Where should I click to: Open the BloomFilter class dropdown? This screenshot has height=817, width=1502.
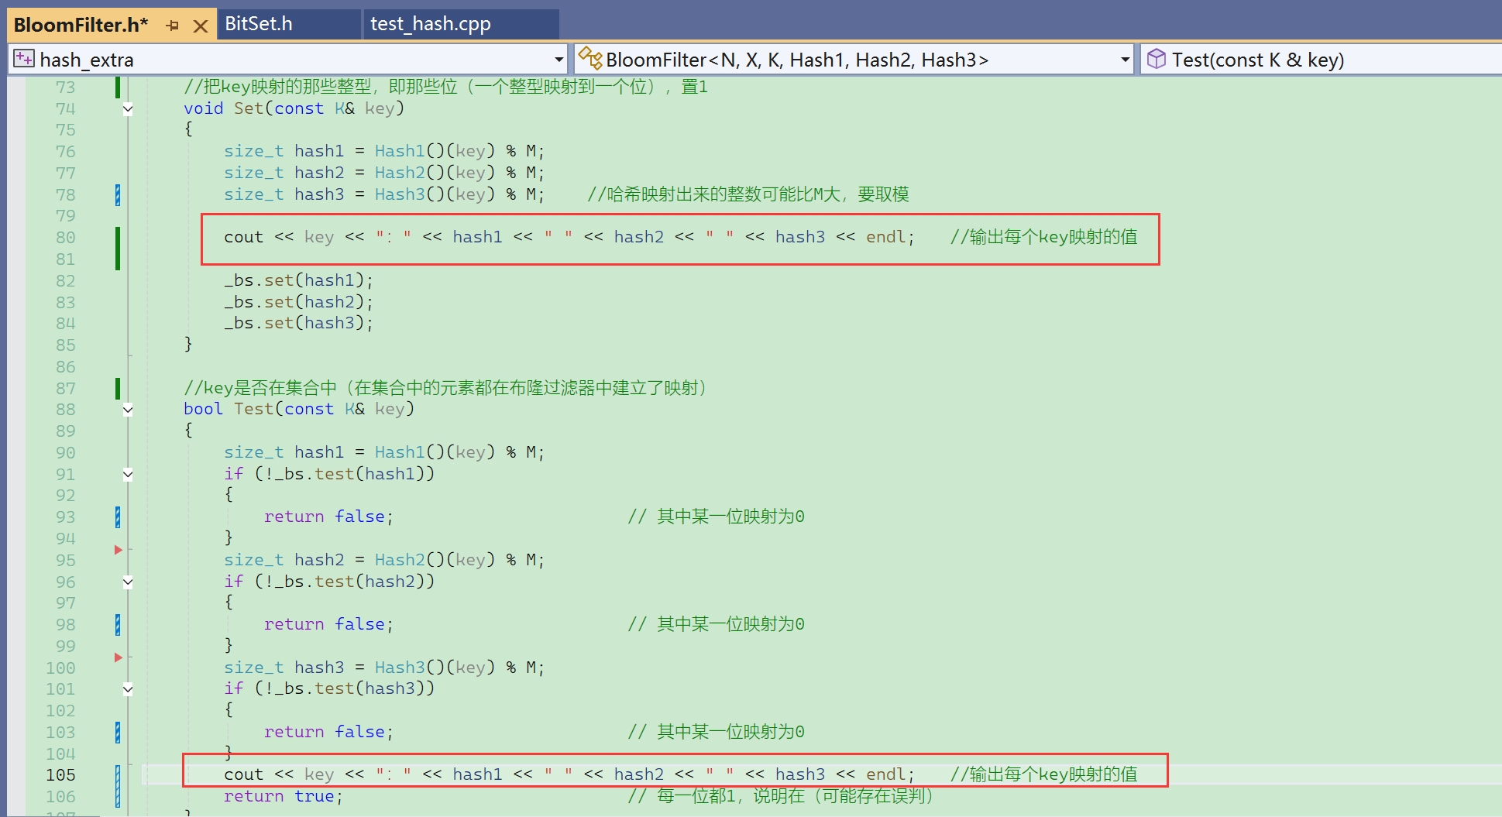point(1126,60)
